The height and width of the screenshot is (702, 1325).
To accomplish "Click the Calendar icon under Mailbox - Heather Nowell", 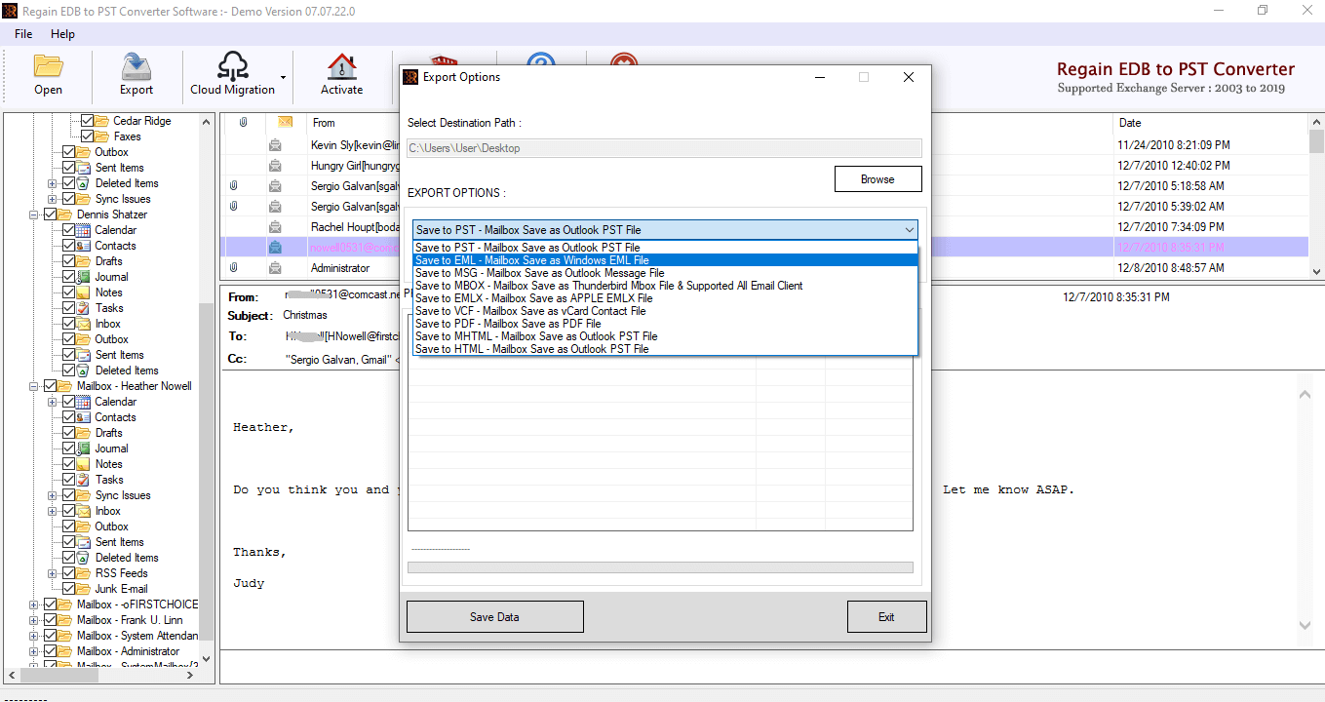I will [84, 402].
